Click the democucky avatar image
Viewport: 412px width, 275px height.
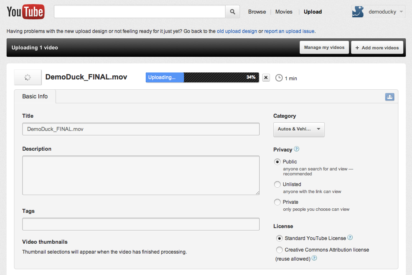pyautogui.click(x=358, y=12)
